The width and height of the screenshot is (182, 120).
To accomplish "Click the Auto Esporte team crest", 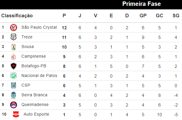I will (x=16, y=114).
